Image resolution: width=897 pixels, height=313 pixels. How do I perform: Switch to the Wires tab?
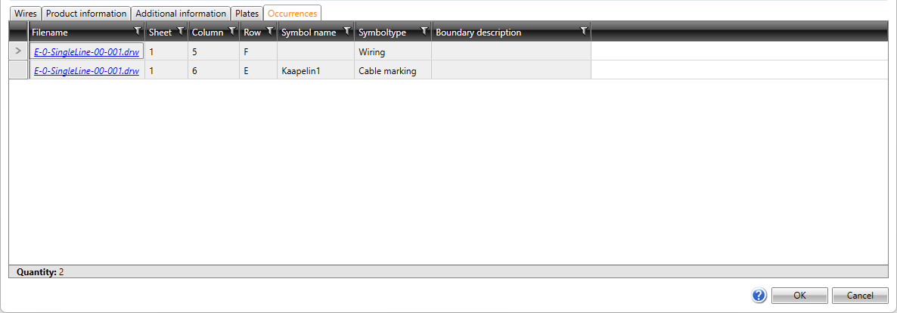(x=25, y=14)
